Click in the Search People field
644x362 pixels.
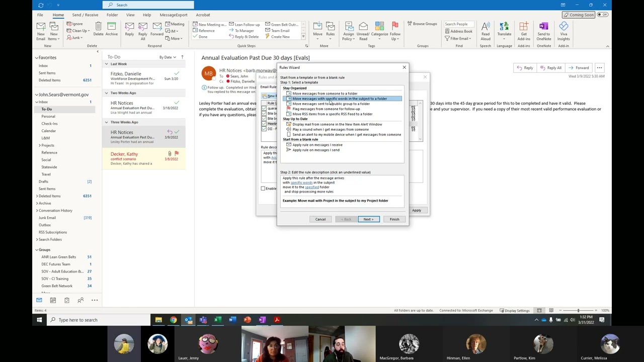pyautogui.click(x=459, y=24)
